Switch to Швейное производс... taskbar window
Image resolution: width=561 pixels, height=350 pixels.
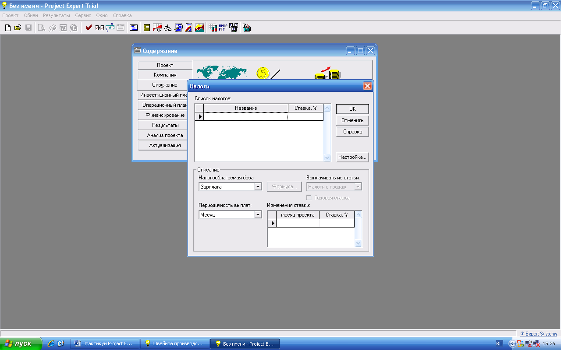(x=175, y=344)
